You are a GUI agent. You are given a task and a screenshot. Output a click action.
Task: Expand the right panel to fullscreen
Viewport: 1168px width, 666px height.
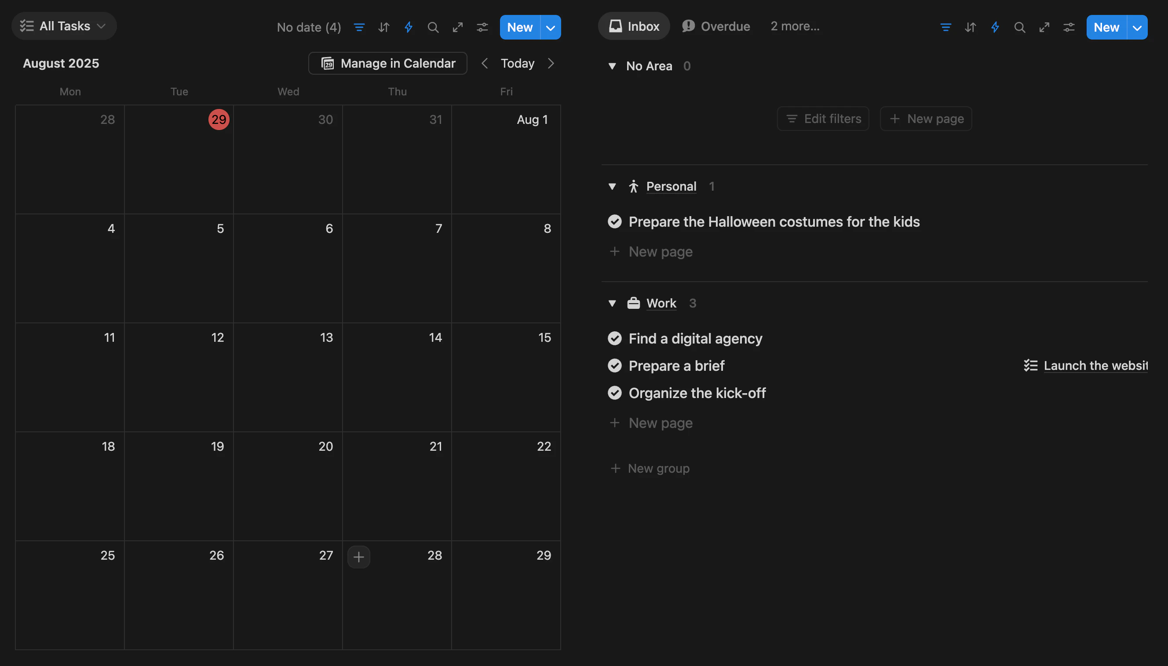tap(1044, 27)
